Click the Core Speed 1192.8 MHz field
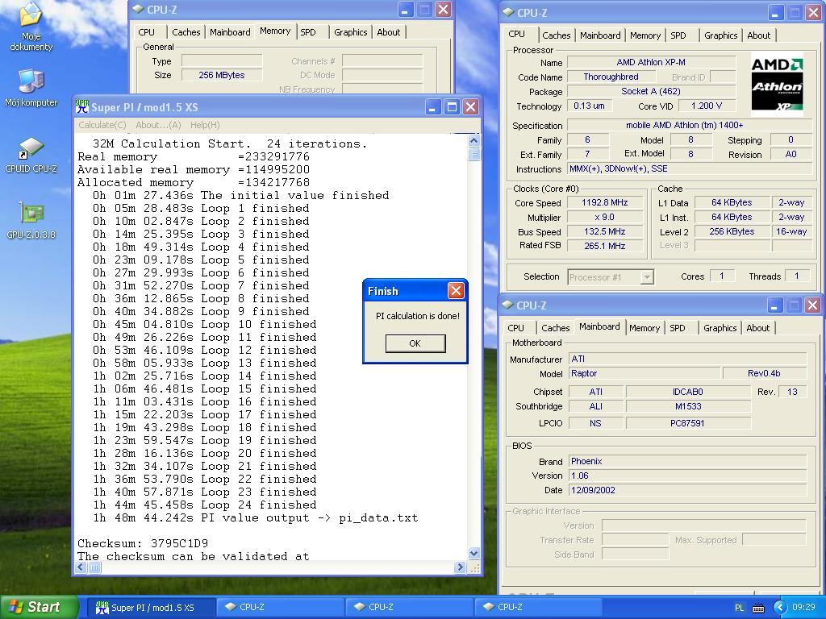 (605, 202)
